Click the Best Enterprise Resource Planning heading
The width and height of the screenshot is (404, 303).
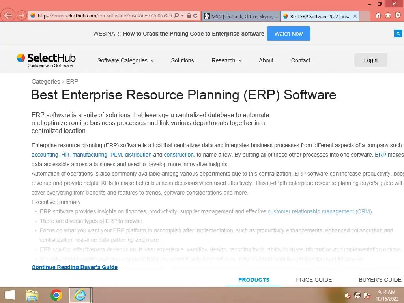point(183,95)
